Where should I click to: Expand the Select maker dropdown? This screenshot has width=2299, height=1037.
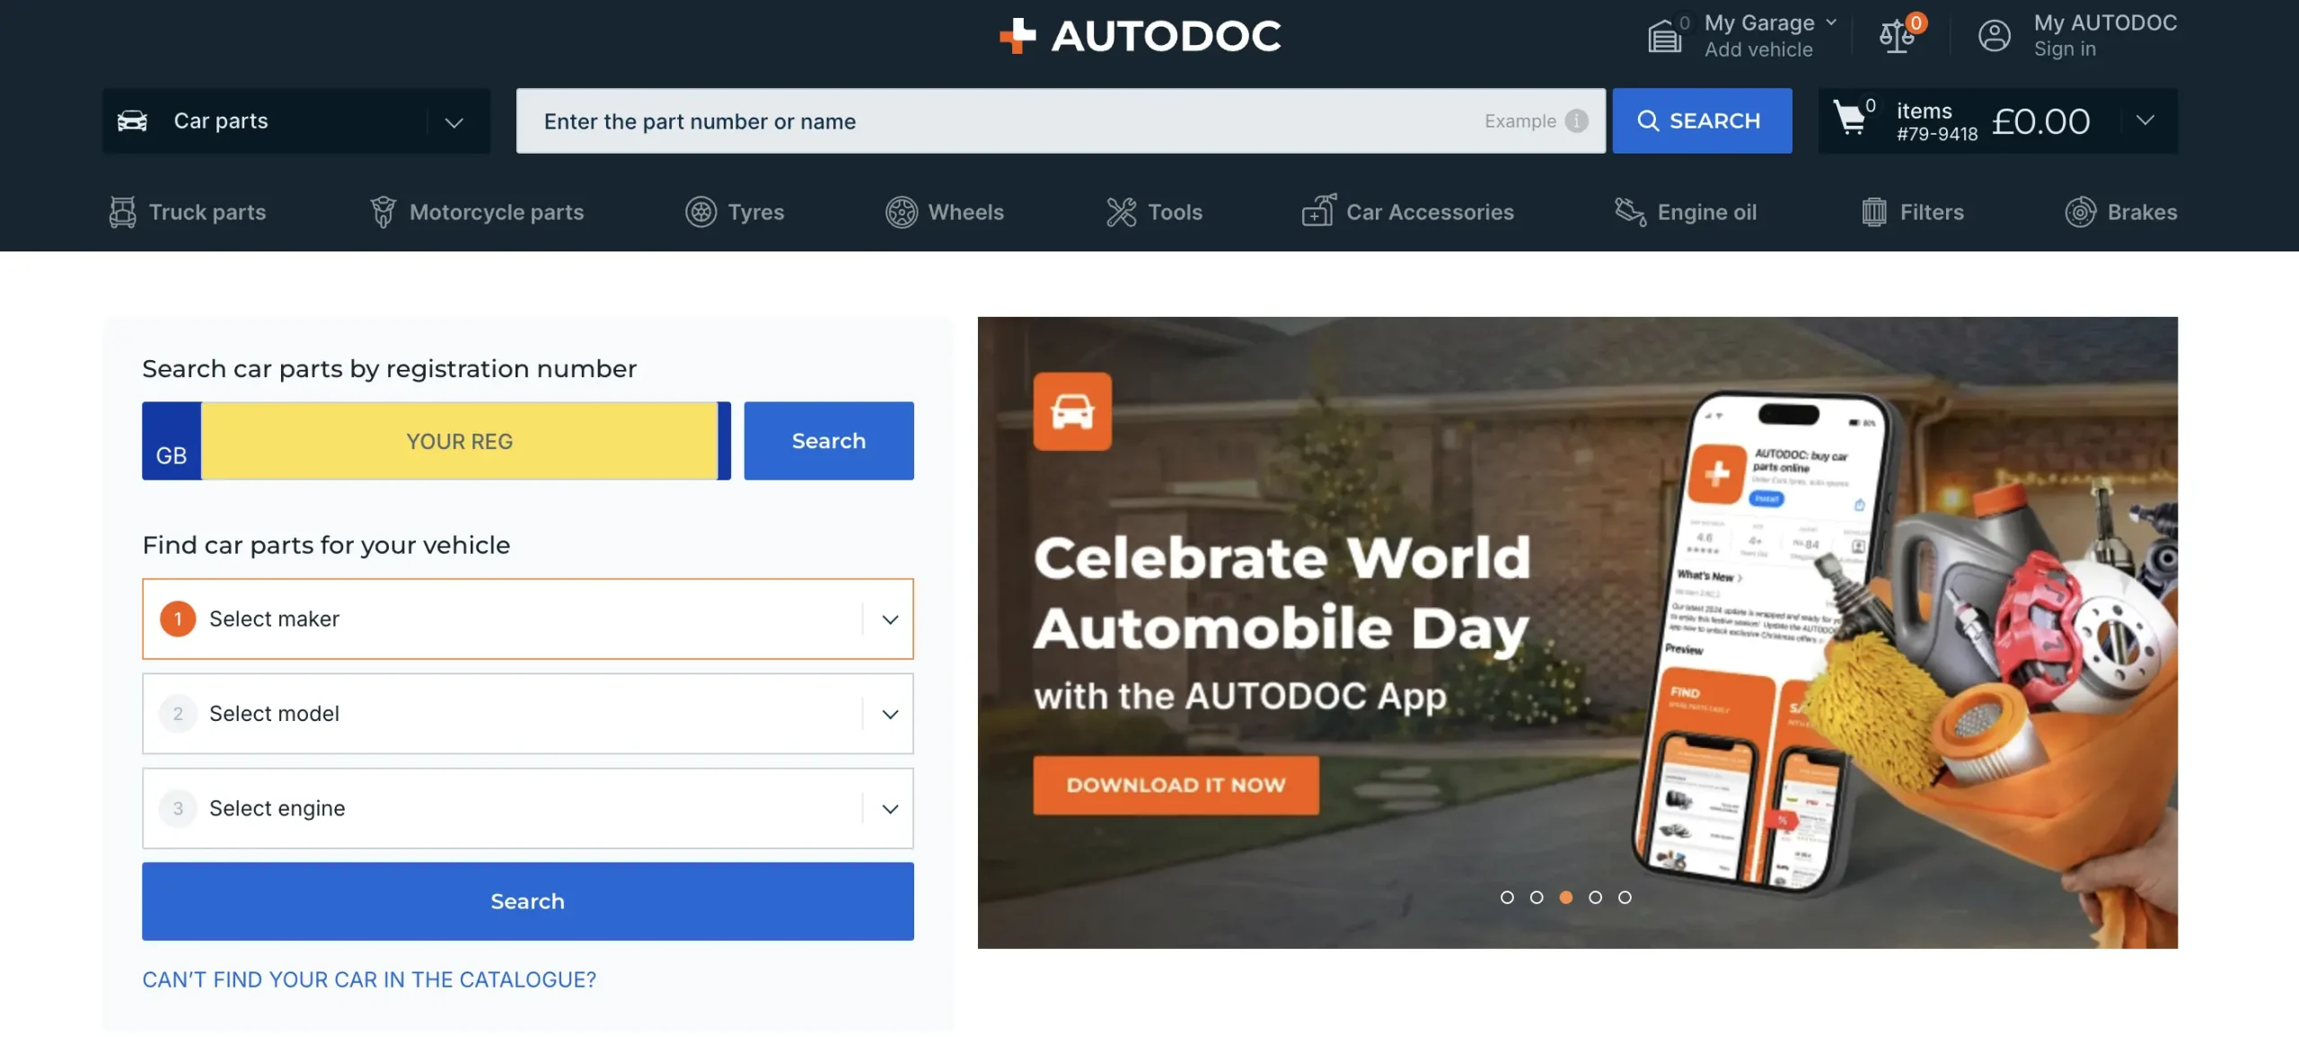click(x=528, y=619)
